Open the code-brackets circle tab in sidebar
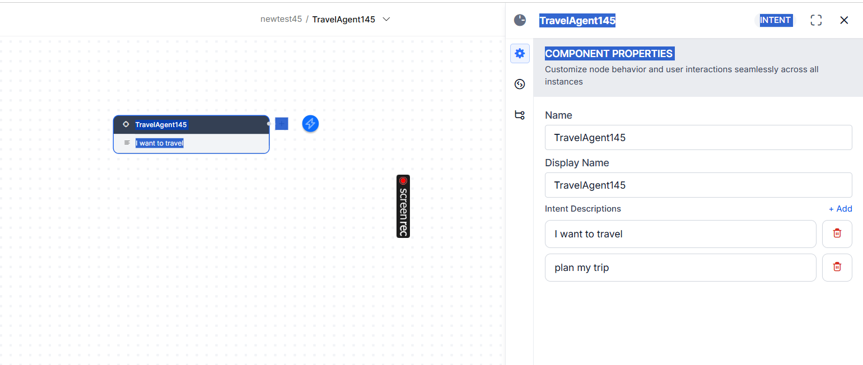The width and height of the screenshot is (863, 365). click(520, 85)
